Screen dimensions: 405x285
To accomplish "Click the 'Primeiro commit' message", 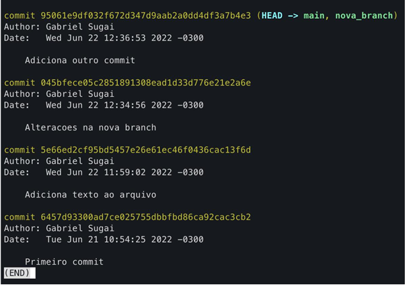I will pos(64,261).
